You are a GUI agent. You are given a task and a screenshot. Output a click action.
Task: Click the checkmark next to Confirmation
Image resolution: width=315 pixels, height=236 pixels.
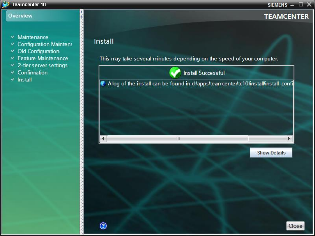tap(13, 72)
